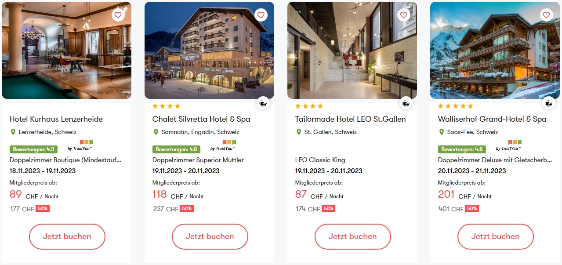Click breakfast cup icon on Tailormade Hotel LEO
This screenshot has height=265, width=562.
406,103
